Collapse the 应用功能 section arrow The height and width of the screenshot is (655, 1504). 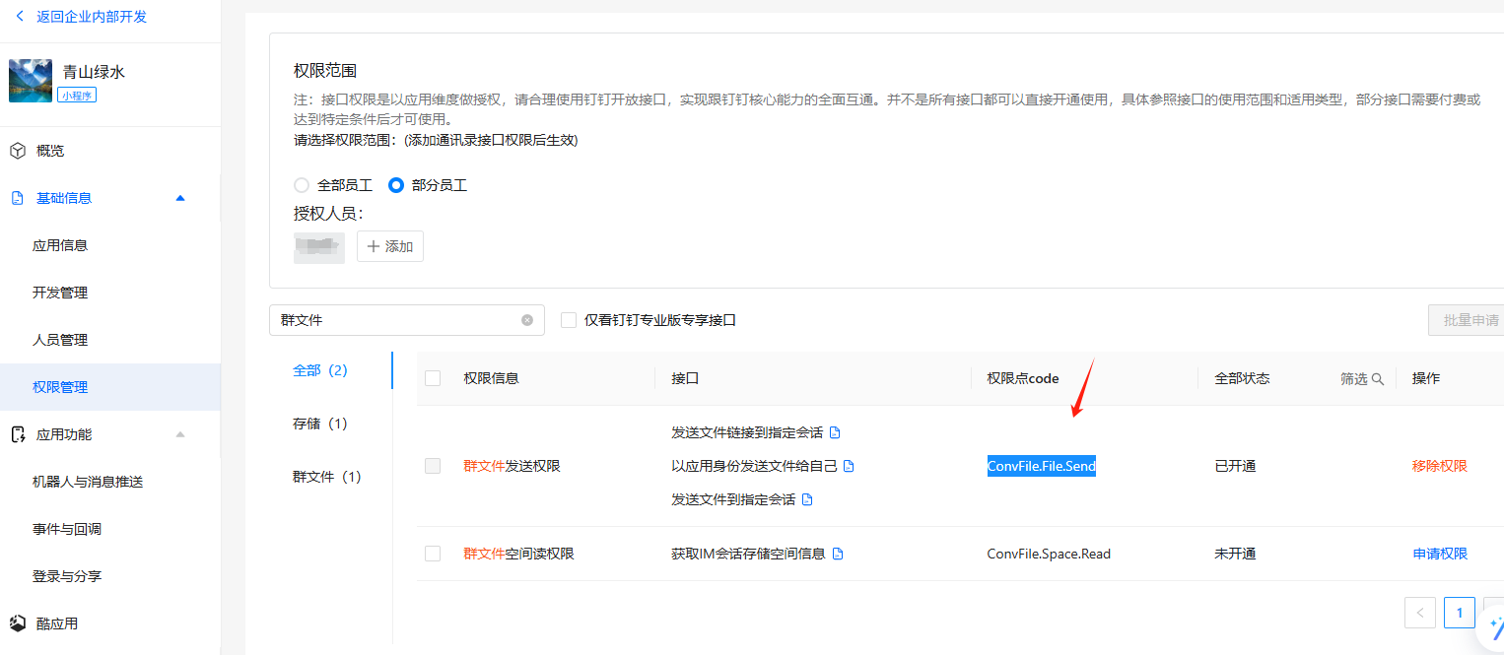click(x=179, y=434)
